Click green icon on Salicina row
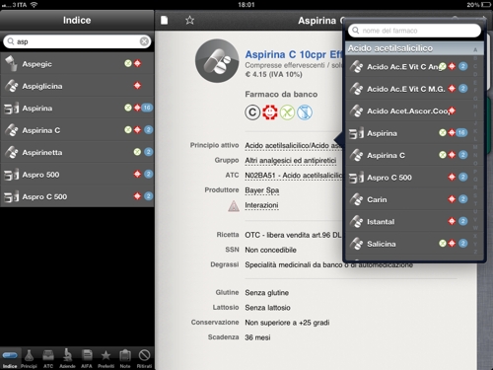Screen dimensions: 493x370 click(x=443, y=243)
